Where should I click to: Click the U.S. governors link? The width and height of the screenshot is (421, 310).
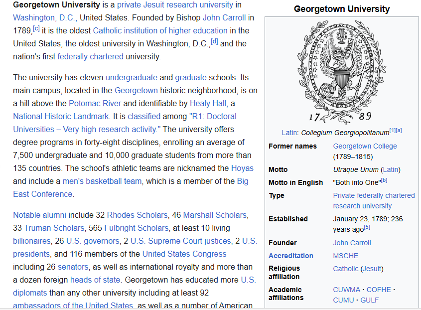click(x=93, y=241)
